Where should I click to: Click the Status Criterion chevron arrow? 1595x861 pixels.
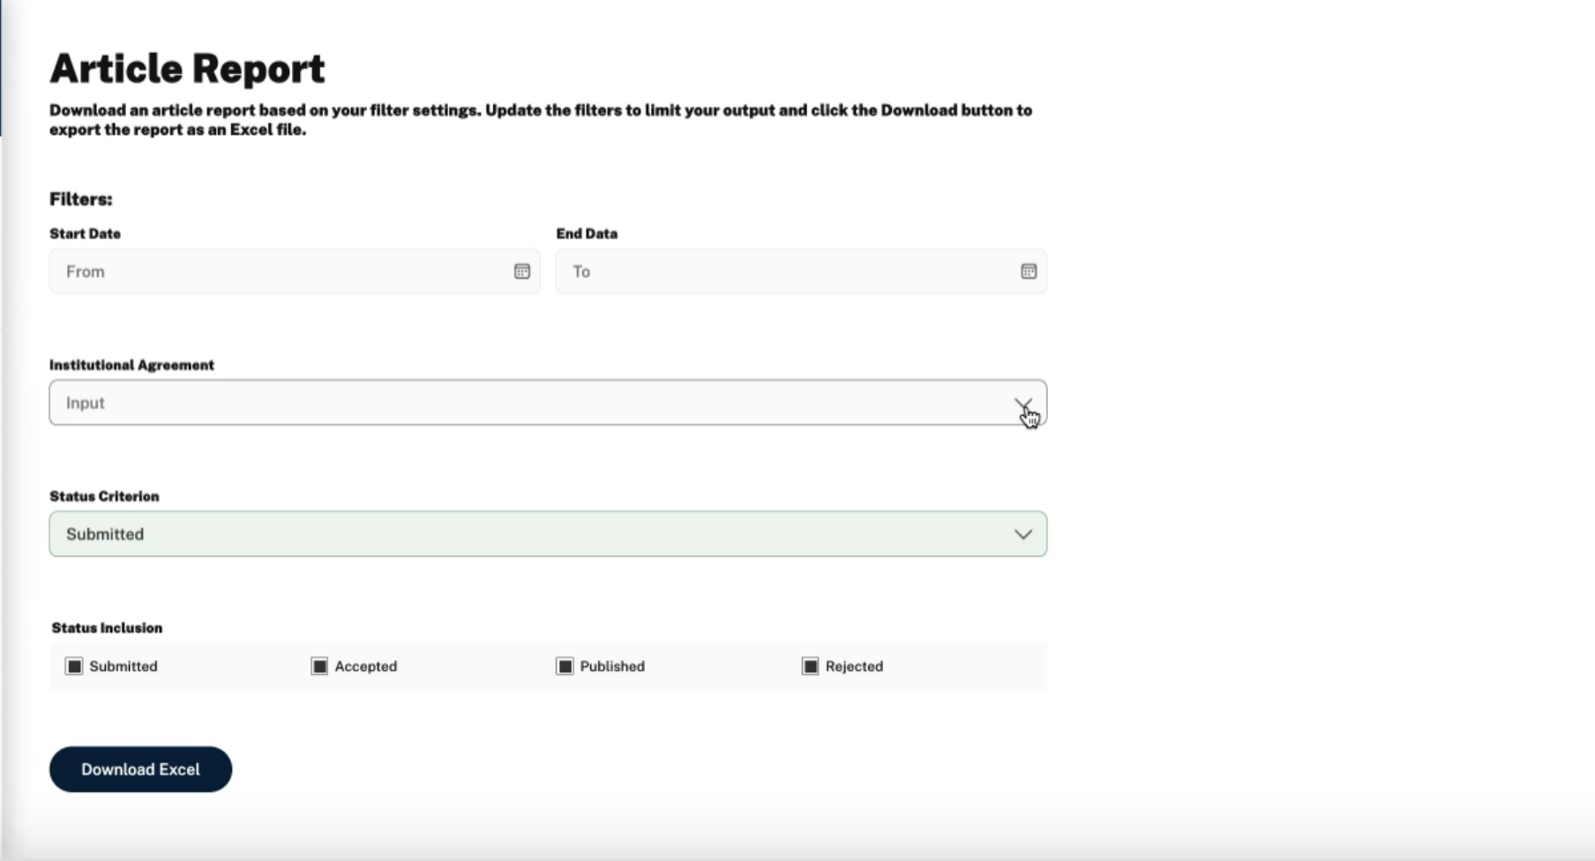(1022, 535)
